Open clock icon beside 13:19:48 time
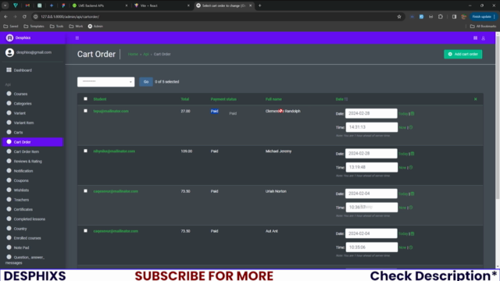Screen dimensions: 500x281 tap(411, 168)
